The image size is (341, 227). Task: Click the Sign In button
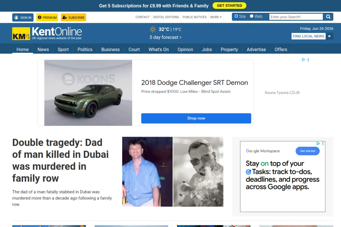click(23, 17)
